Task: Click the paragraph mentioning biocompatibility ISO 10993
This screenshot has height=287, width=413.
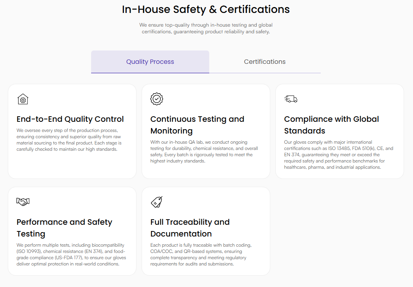Action: click(71, 255)
